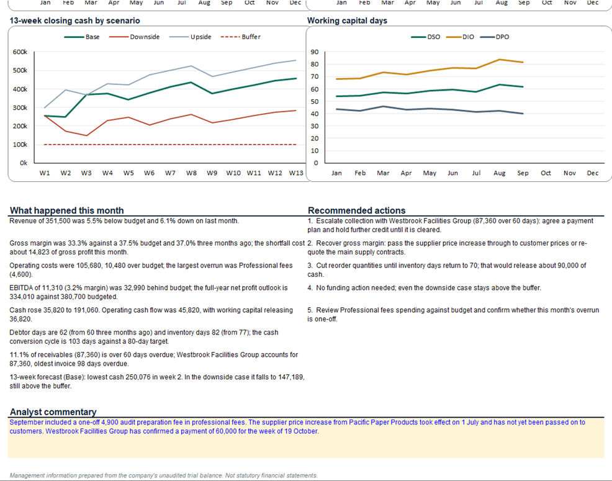
Task: Select action 2 "Recover gross margin"
Action: (x=448, y=248)
